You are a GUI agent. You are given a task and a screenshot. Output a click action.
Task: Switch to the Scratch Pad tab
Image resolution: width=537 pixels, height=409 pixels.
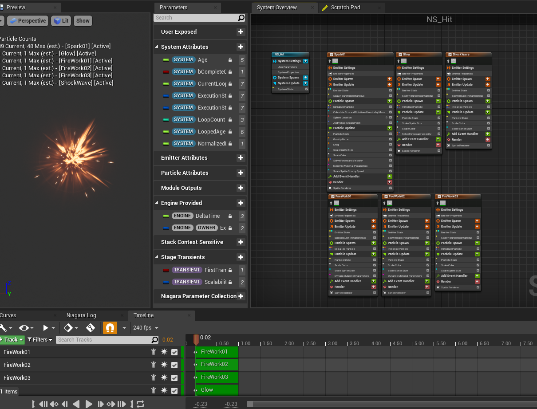pyautogui.click(x=345, y=8)
